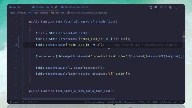Click line number 18 in gutter
Screen dimensions: 192x108
[16, 45]
